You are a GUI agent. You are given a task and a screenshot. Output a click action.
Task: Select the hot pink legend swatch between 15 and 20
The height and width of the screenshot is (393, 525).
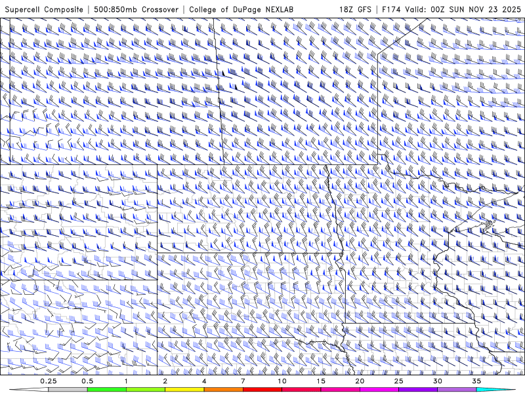pos(340,390)
